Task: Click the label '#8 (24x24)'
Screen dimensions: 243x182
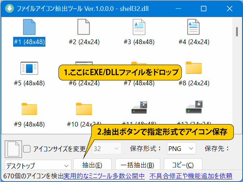Action: (194, 83)
